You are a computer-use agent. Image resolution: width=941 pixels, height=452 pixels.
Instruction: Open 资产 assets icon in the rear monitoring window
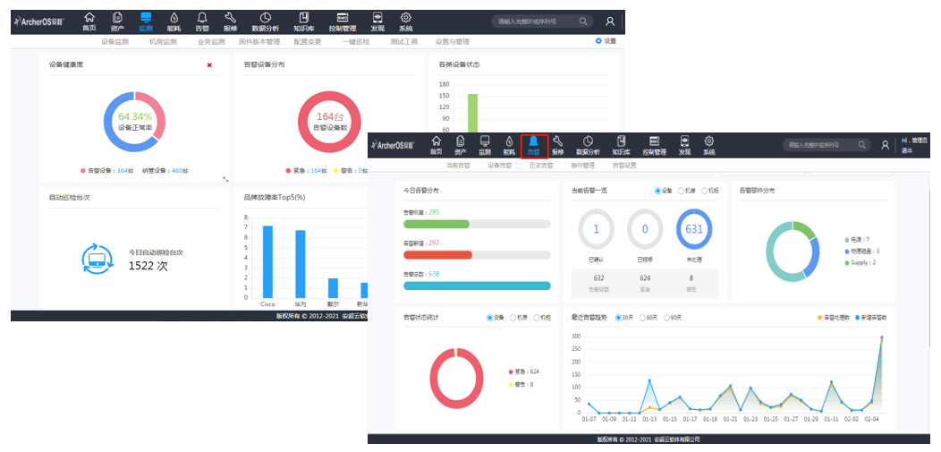tap(117, 21)
